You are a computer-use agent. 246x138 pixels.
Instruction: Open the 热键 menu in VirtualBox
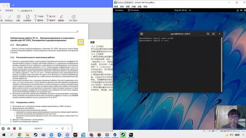(x=133, y=7)
